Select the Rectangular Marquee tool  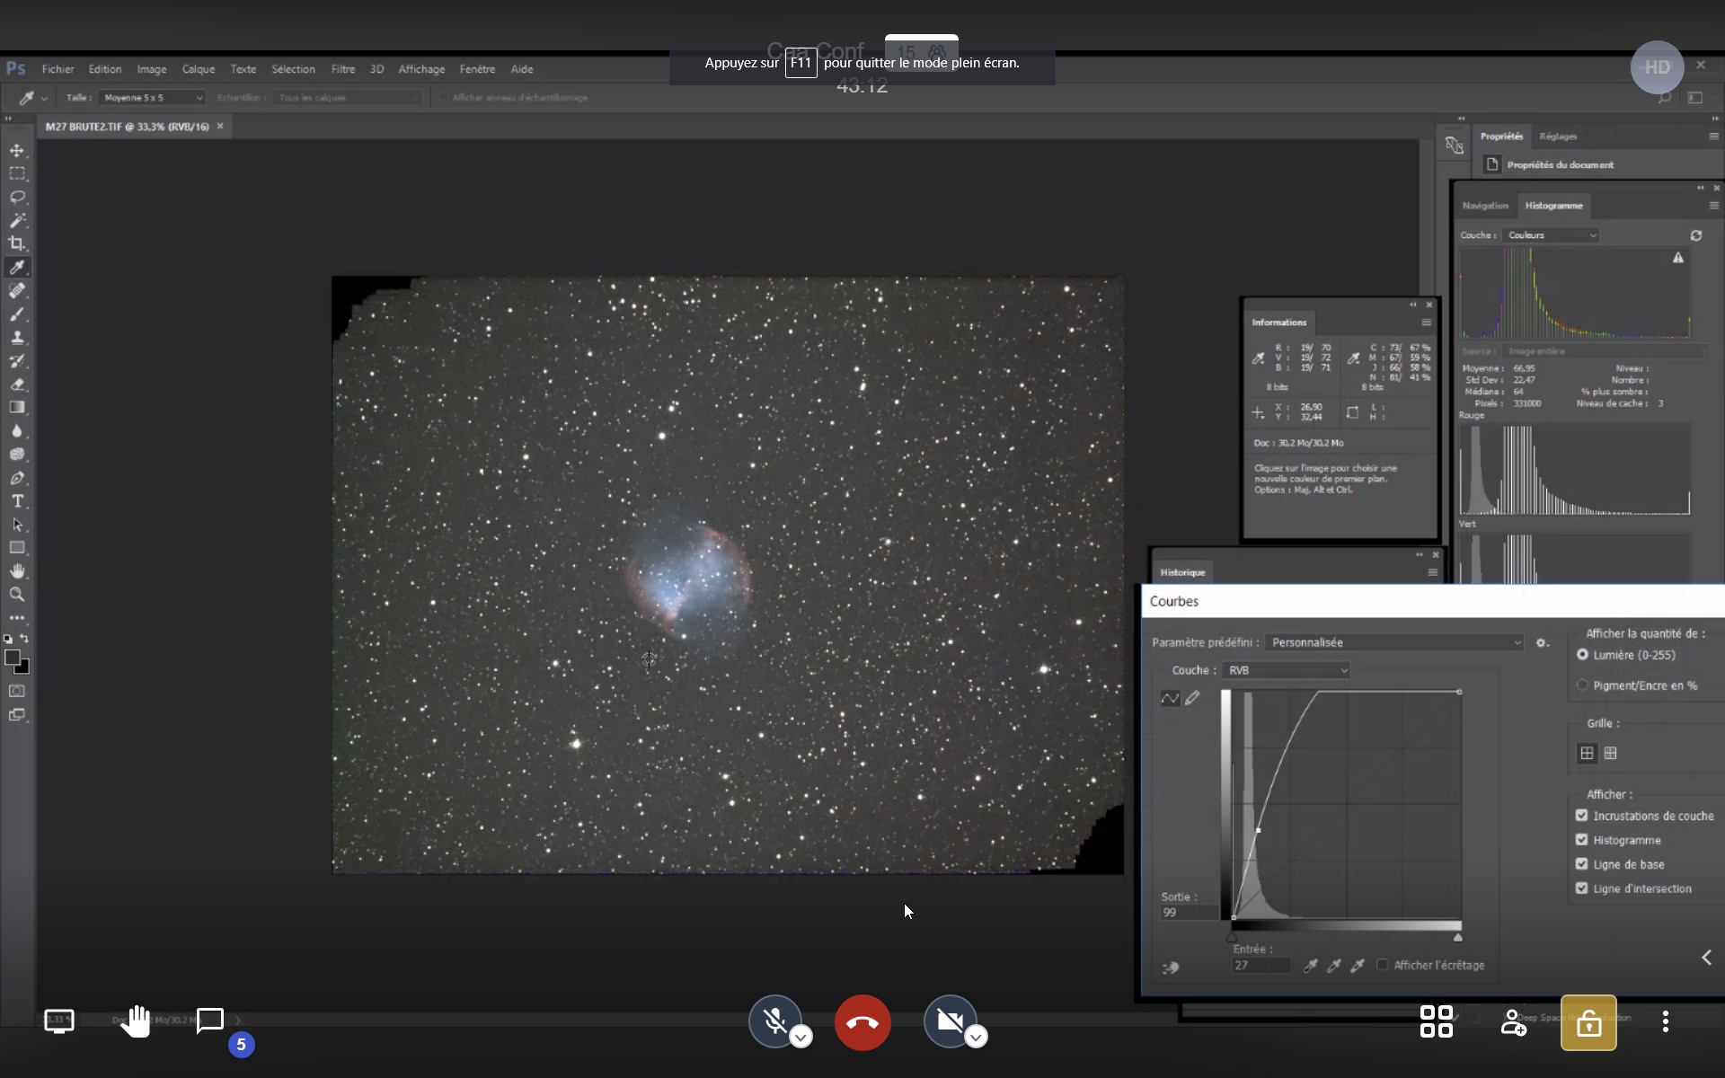(17, 173)
